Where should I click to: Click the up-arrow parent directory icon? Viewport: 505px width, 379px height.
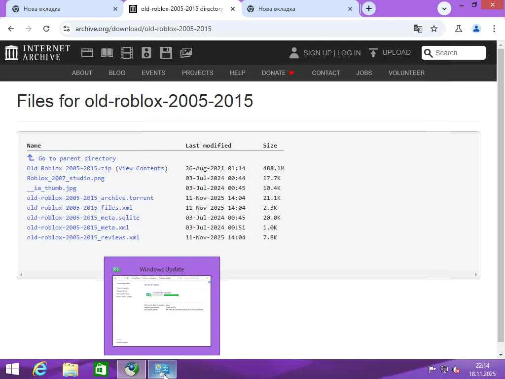tap(31, 158)
